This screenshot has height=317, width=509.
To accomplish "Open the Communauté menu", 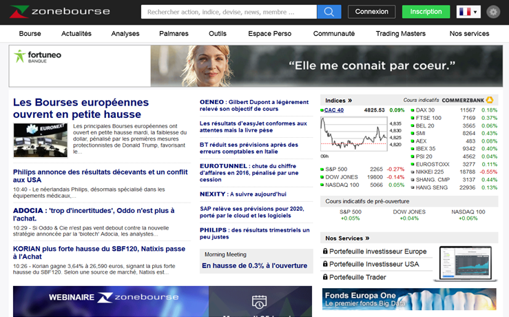I will point(333,34).
